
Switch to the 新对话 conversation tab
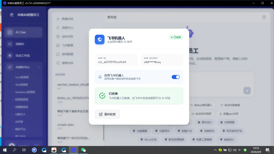[112, 17]
